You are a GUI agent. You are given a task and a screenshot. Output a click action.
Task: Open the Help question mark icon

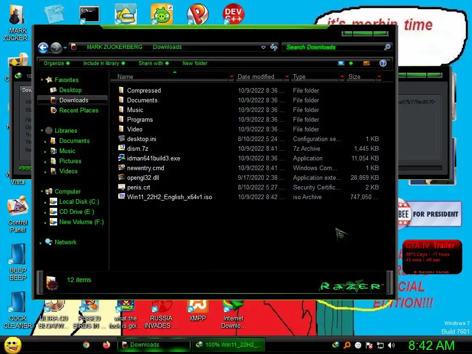click(x=383, y=63)
